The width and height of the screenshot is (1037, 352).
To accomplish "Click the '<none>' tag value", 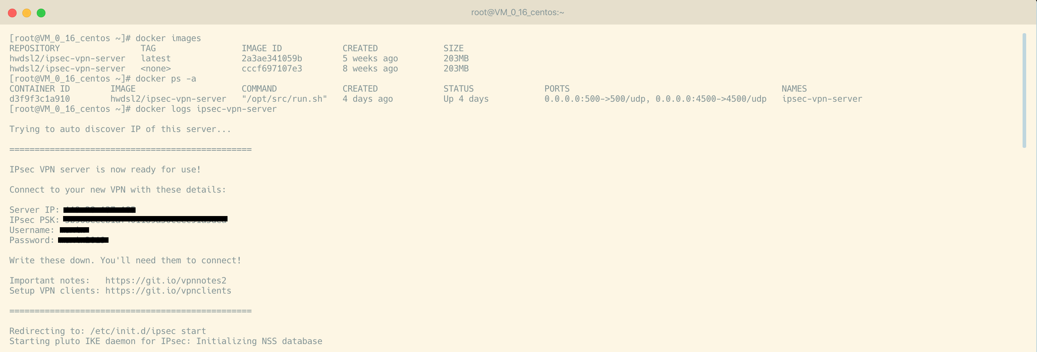I will (x=156, y=69).
